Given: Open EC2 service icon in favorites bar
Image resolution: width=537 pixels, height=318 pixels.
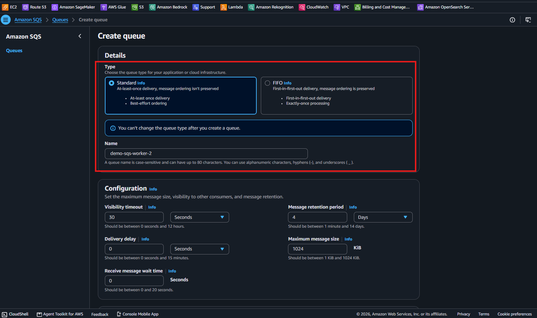Looking at the screenshot, I should coord(5,7).
